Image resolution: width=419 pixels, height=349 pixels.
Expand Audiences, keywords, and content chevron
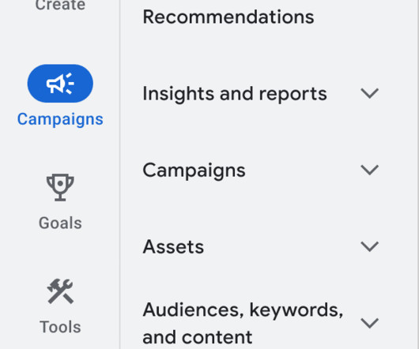click(x=369, y=323)
